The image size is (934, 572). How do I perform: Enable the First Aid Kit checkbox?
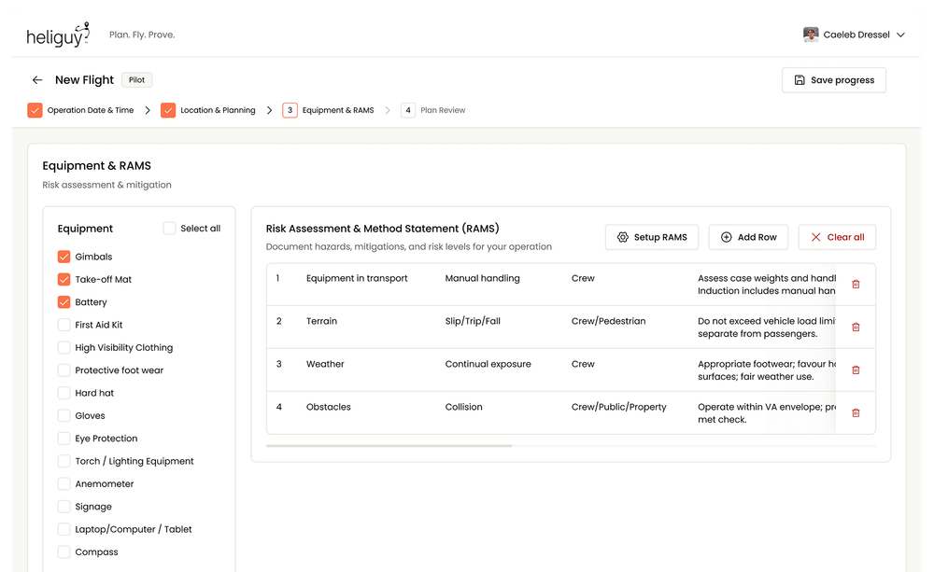point(64,325)
